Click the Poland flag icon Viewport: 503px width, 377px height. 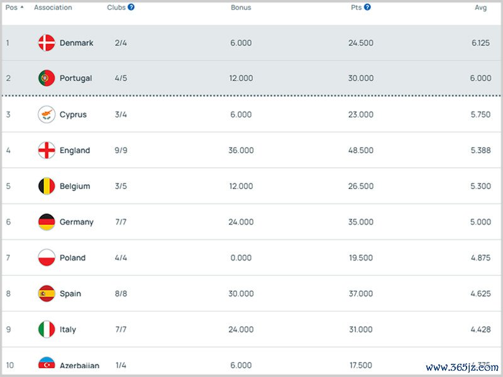tap(47, 258)
